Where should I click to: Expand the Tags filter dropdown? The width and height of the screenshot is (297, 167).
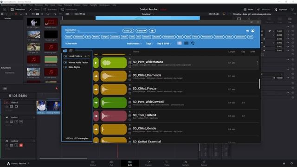pyautogui.click(x=149, y=44)
